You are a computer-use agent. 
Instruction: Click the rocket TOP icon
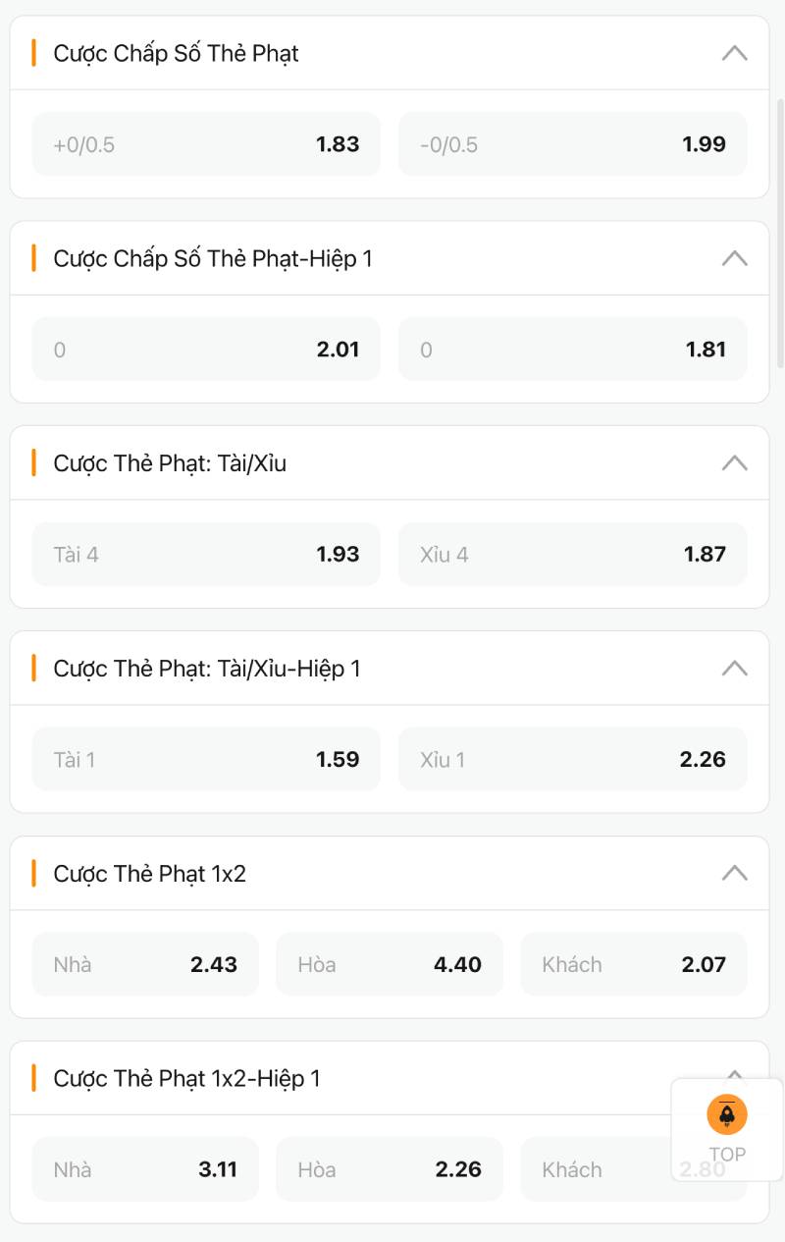727,1115
